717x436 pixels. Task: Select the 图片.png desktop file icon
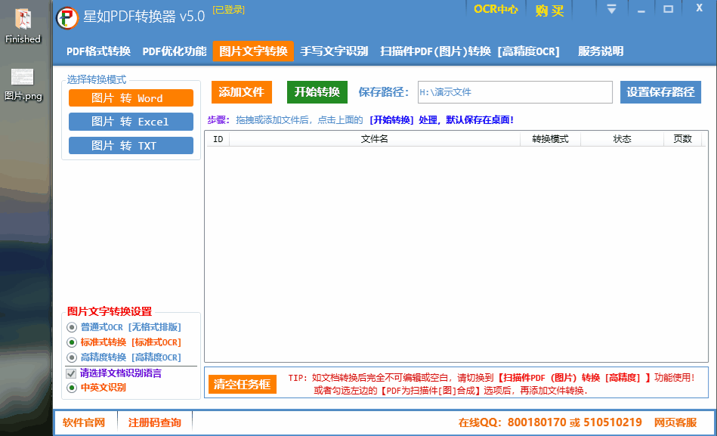[x=23, y=84]
